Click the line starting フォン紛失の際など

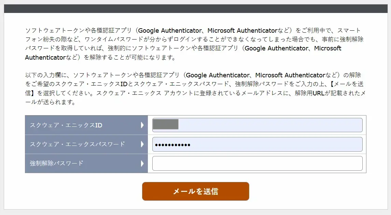tap(194, 39)
